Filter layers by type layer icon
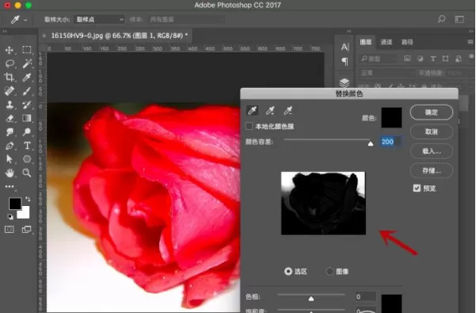This screenshot has height=313, width=476. click(x=433, y=59)
